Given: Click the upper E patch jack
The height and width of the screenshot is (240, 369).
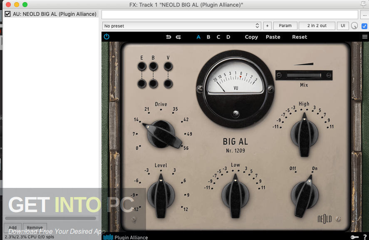Looking at the screenshot, I should [x=142, y=66].
